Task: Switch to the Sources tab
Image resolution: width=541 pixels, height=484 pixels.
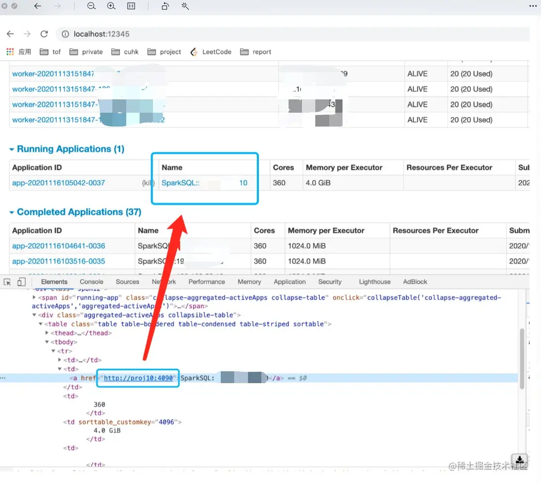Action: 127,282
